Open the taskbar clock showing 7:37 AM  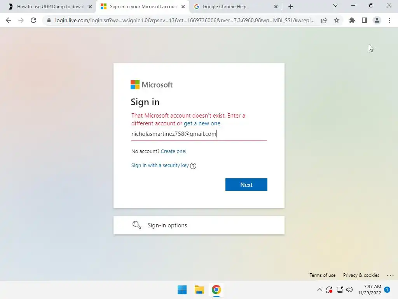[370, 290]
